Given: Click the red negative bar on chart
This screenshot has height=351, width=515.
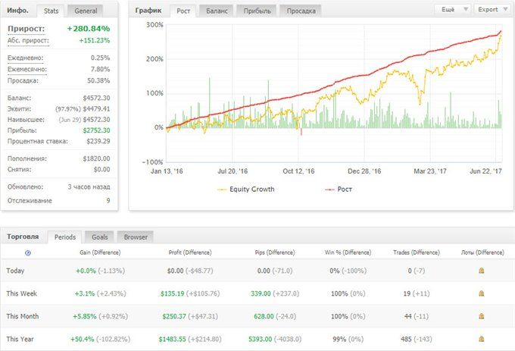Looking at the screenshot, I should [301, 132].
